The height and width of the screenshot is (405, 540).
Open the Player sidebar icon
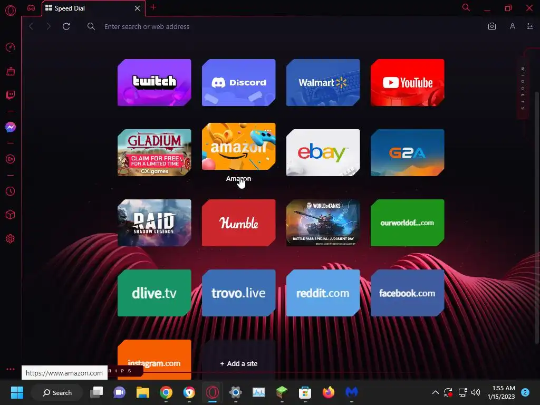pyautogui.click(x=11, y=159)
